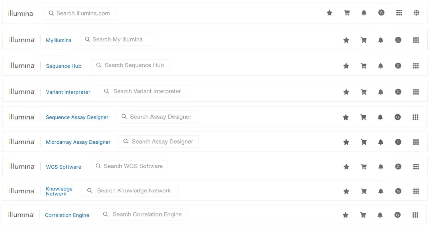429x225 pixels.
Task: Click the star icon in the Sequence Hub bar
Action: coord(346,66)
